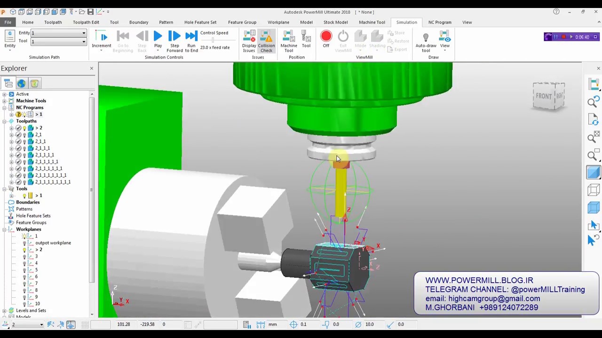
Task: Open active workplane dropdown in status bar
Action: click(41, 324)
